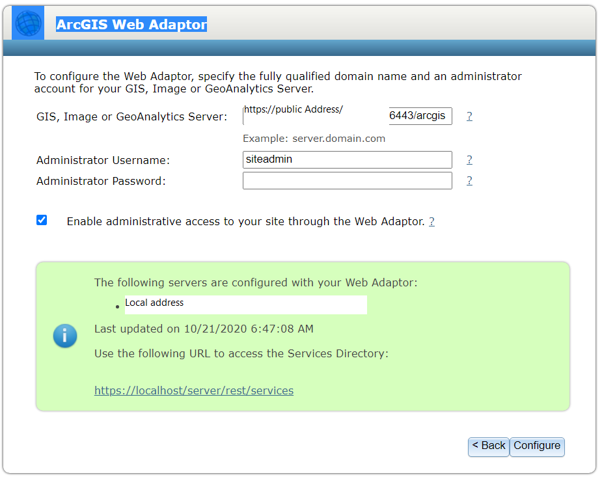This screenshot has width=602, height=477.
Task: Click the https://localhost/server/rest/services hyperlink
Action: click(193, 390)
